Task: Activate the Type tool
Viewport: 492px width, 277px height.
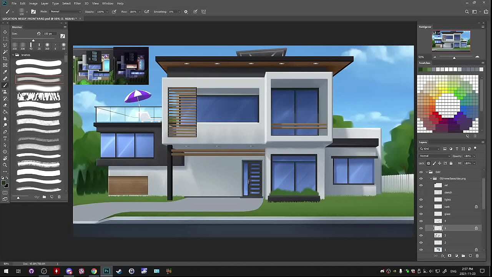Action: tap(5, 138)
